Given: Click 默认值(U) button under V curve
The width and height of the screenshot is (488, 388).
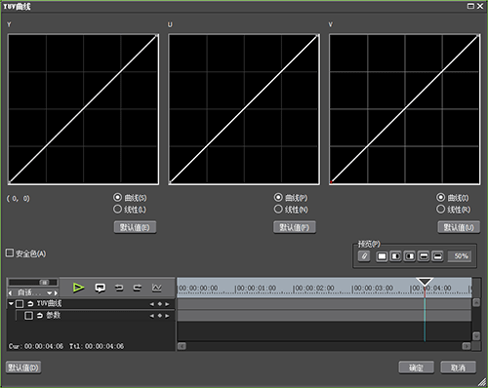Looking at the screenshot, I should 459,227.
